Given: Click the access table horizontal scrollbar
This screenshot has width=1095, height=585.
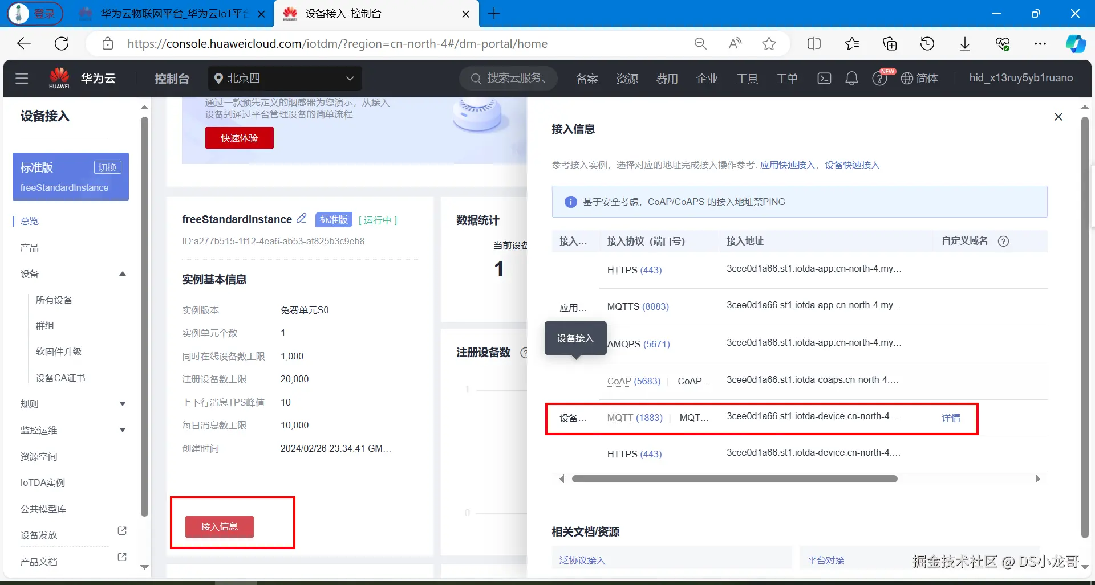Looking at the screenshot, I should click(735, 479).
